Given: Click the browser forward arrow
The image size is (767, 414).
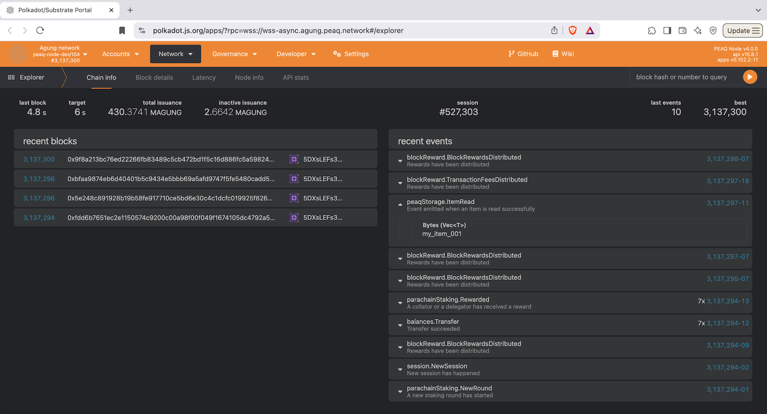Looking at the screenshot, I should tap(24, 30).
